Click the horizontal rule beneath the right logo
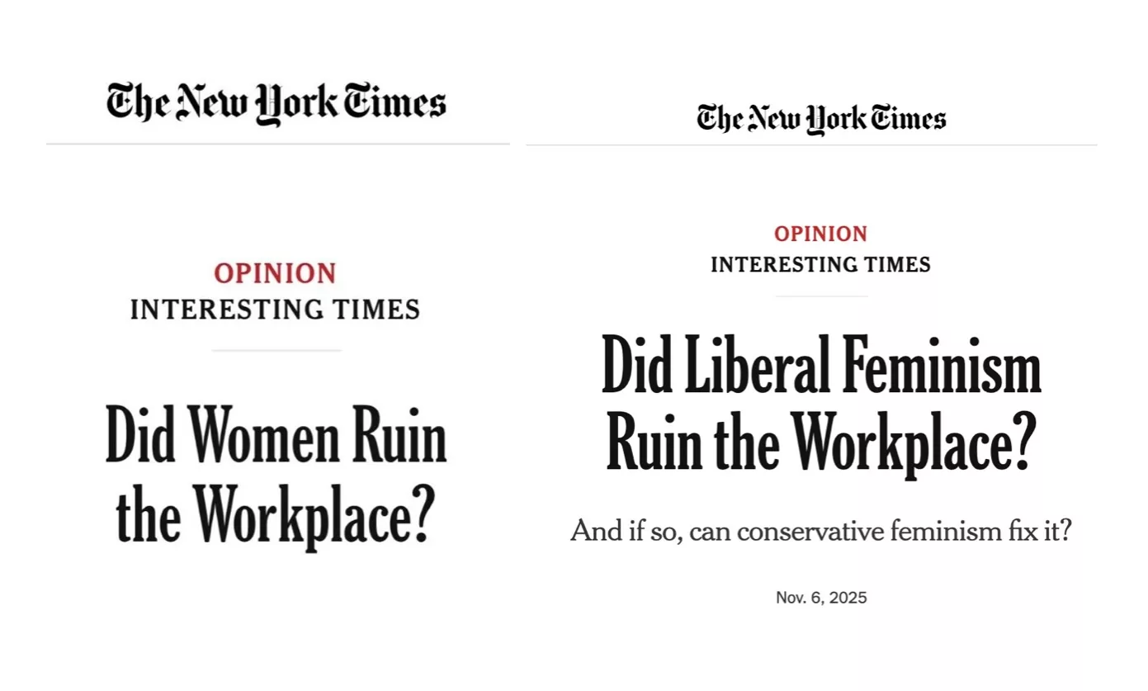This screenshot has height=691, width=1148. pos(811,145)
